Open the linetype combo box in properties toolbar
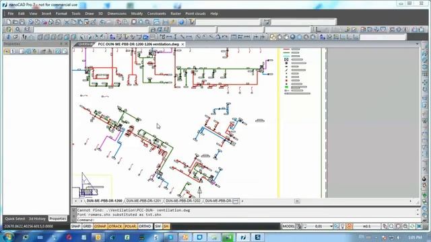This screenshot has height=242, width=431. [240, 29]
